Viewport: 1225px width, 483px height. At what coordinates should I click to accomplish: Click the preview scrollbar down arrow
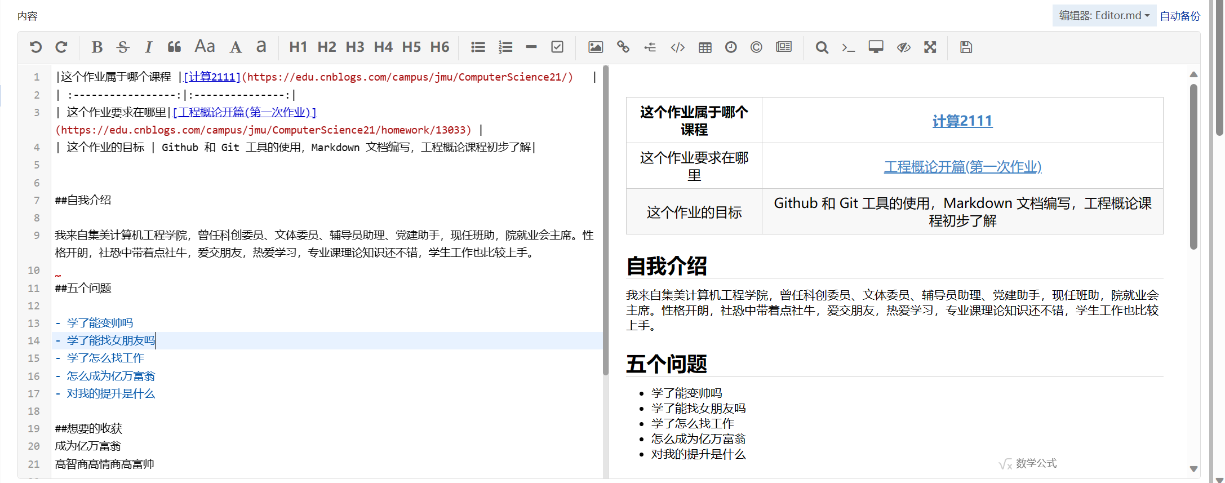coord(1193,468)
